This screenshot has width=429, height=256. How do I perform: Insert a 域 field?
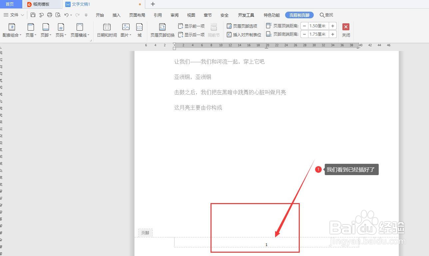coord(140,30)
